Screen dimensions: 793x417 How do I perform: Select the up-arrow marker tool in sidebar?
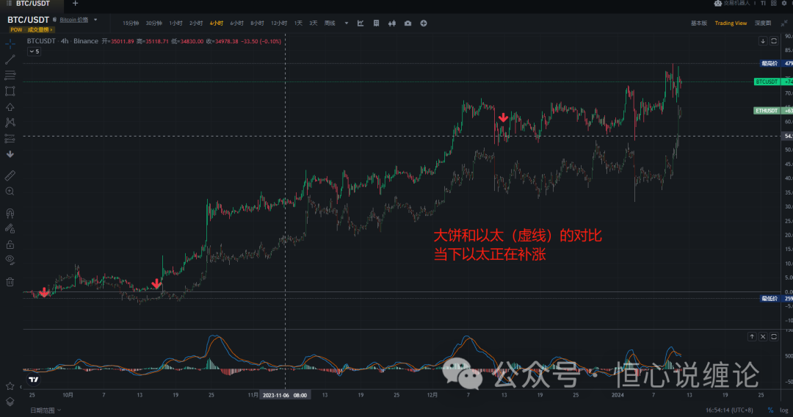coord(10,107)
